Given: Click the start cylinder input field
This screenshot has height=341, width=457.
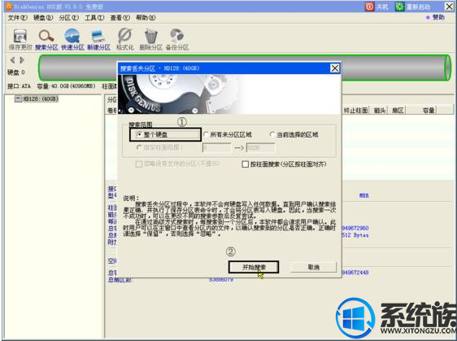Looking at the screenshot, I should click(x=216, y=147).
